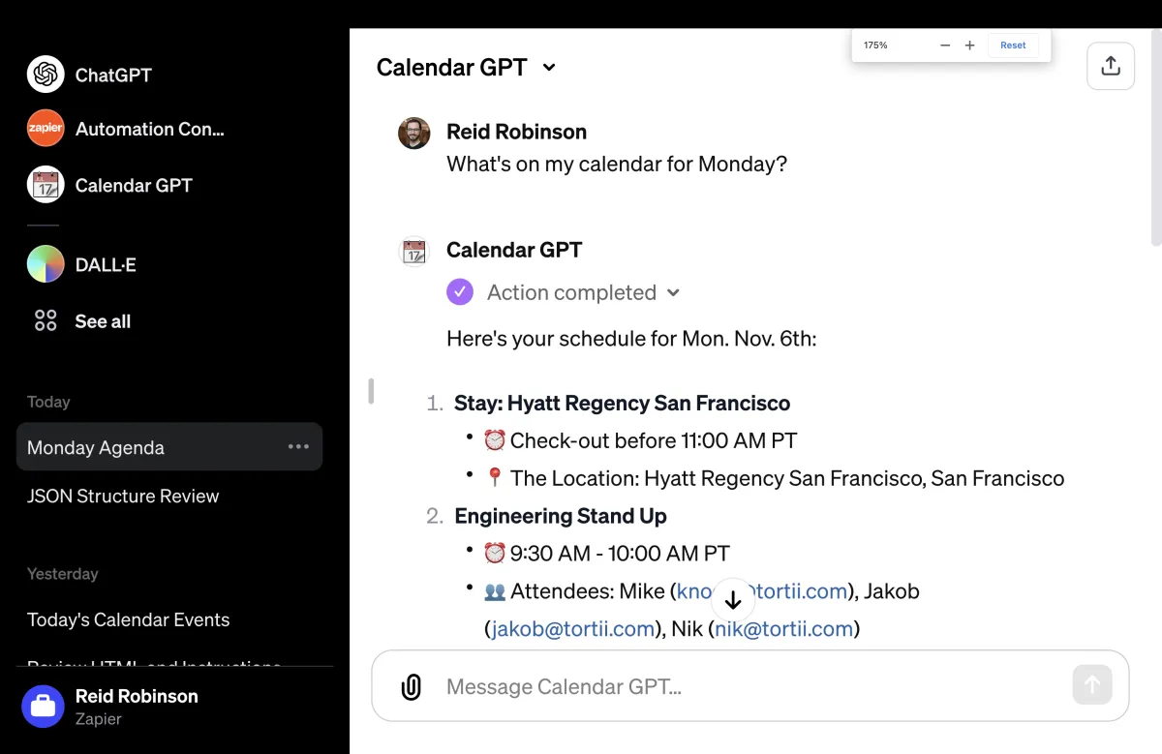This screenshot has width=1162, height=754.
Task: Click Reset in the zoom popup
Action: pos(1013,45)
